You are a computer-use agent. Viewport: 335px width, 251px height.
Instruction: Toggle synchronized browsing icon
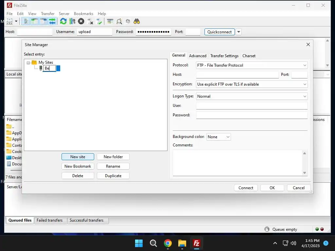coord(128,21)
